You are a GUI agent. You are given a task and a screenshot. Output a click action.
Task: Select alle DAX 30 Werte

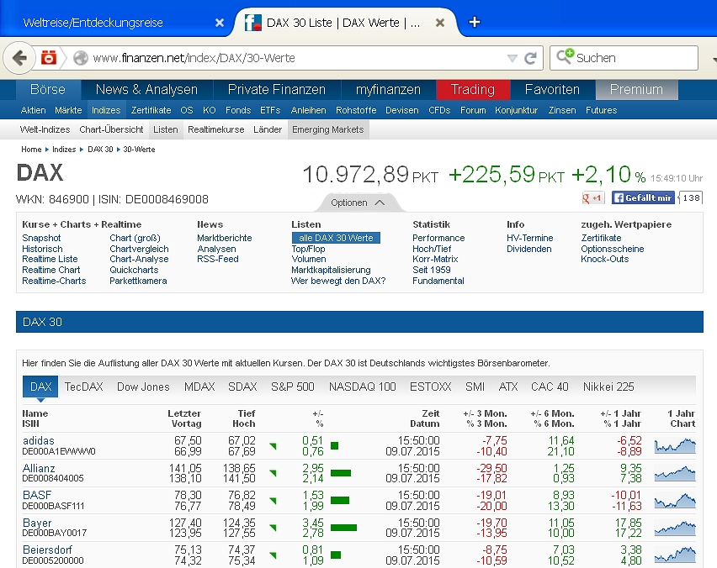tap(336, 238)
